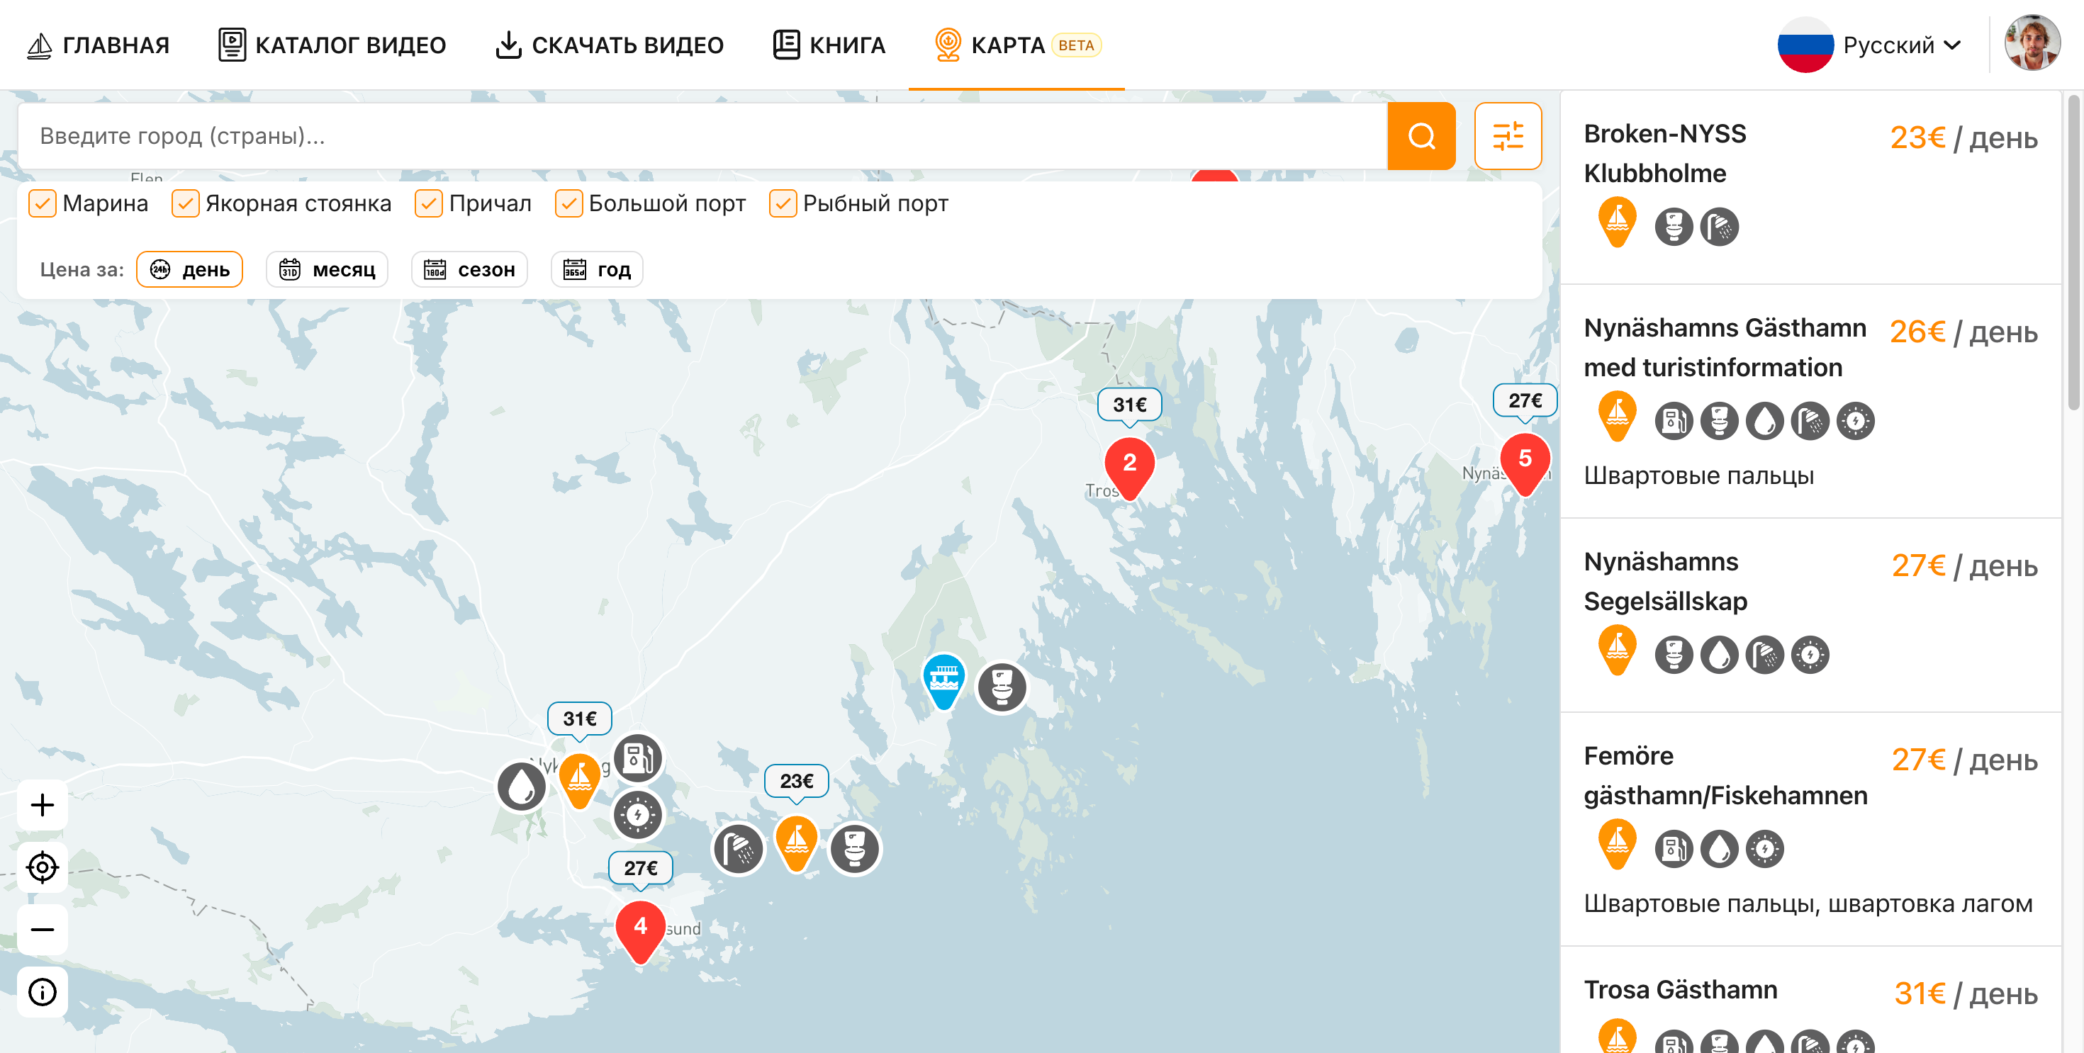
Task: Toggle the Якорная стоянка checkbox
Action: 185,203
